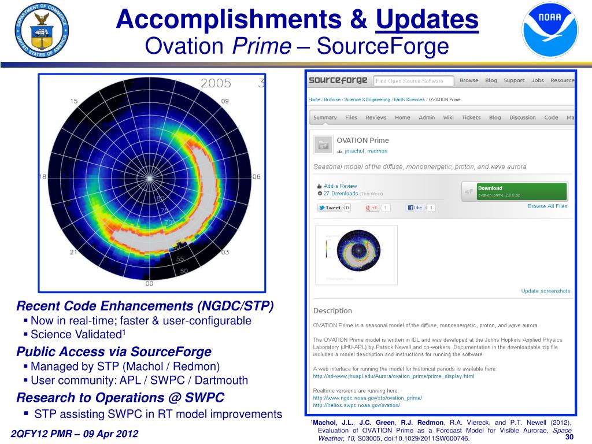Click the NOAA logo
Image resolution: width=592 pixels, height=444 pixels.
550,30
